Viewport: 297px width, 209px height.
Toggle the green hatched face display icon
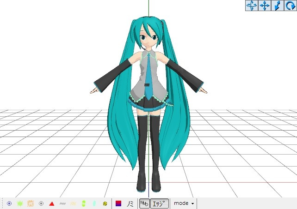coord(20,203)
